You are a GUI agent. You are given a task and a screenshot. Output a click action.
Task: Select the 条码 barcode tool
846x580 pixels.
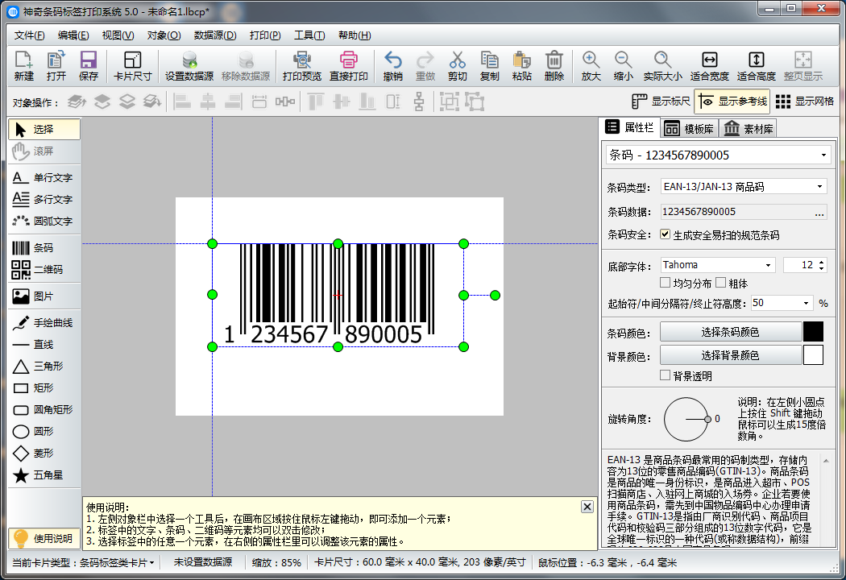click(x=42, y=248)
